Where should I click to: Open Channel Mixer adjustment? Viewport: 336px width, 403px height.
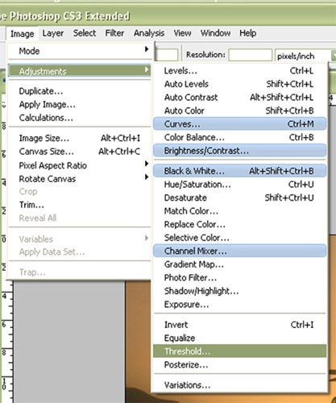coord(240,251)
